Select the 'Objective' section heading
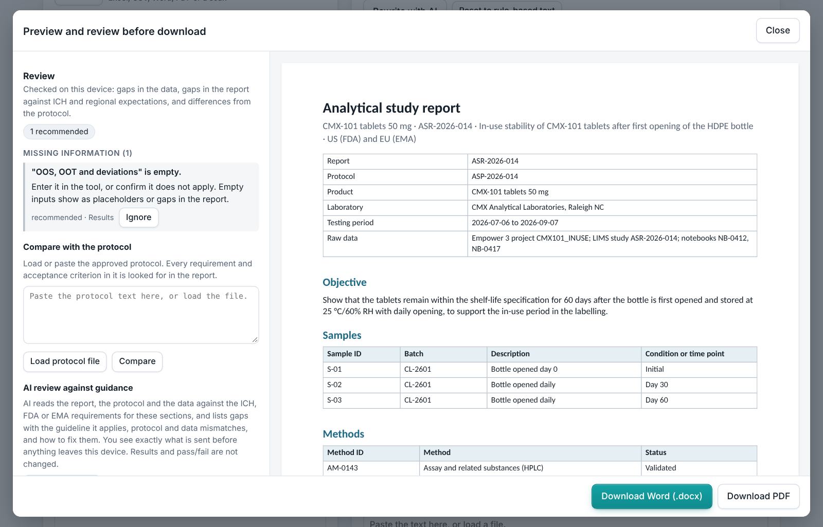Image resolution: width=823 pixels, height=527 pixels. [x=345, y=282]
